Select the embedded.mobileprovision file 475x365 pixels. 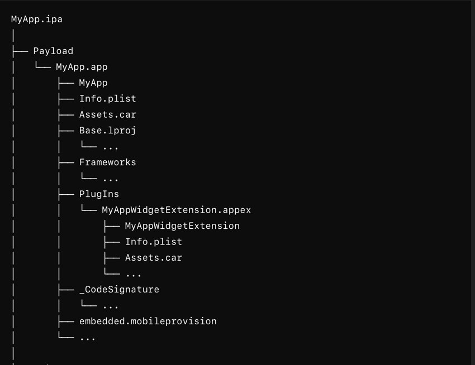point(148,321)
